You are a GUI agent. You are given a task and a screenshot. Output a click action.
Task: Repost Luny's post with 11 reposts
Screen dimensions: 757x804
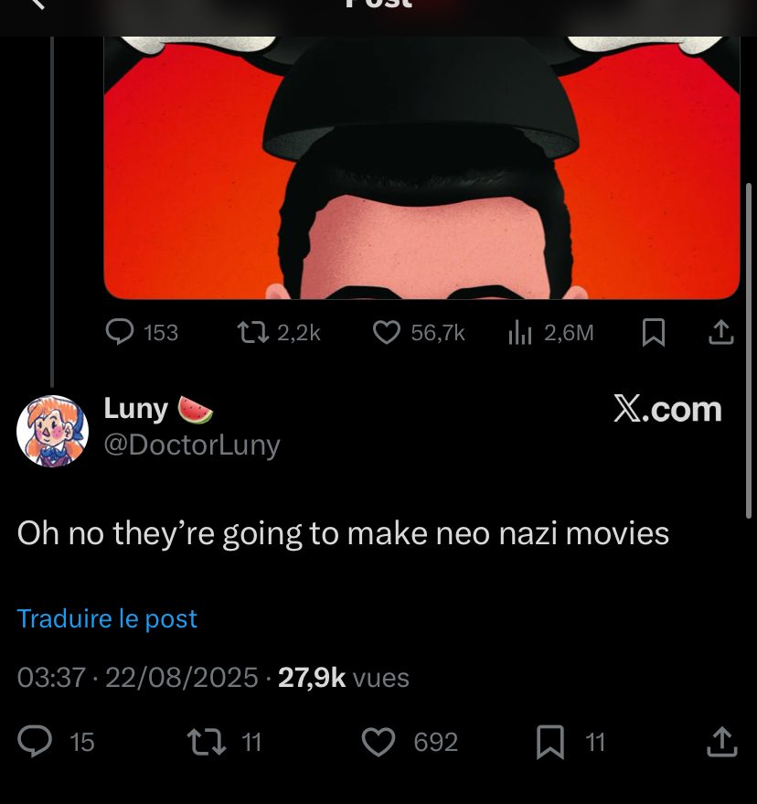click(x=225, y=742)
